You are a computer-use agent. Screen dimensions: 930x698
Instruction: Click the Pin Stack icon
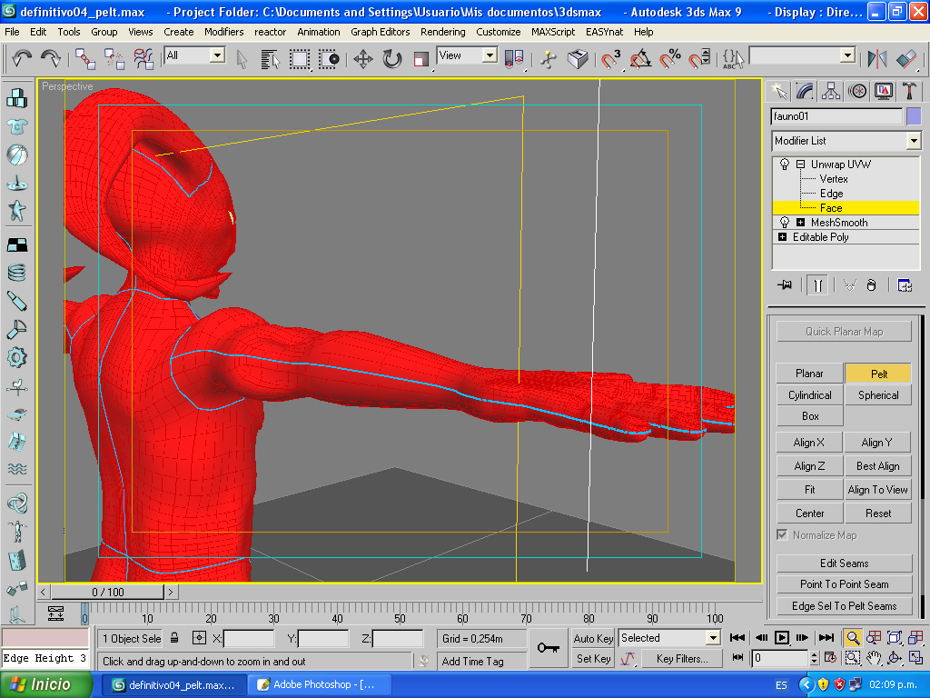(x=786, y=284)
